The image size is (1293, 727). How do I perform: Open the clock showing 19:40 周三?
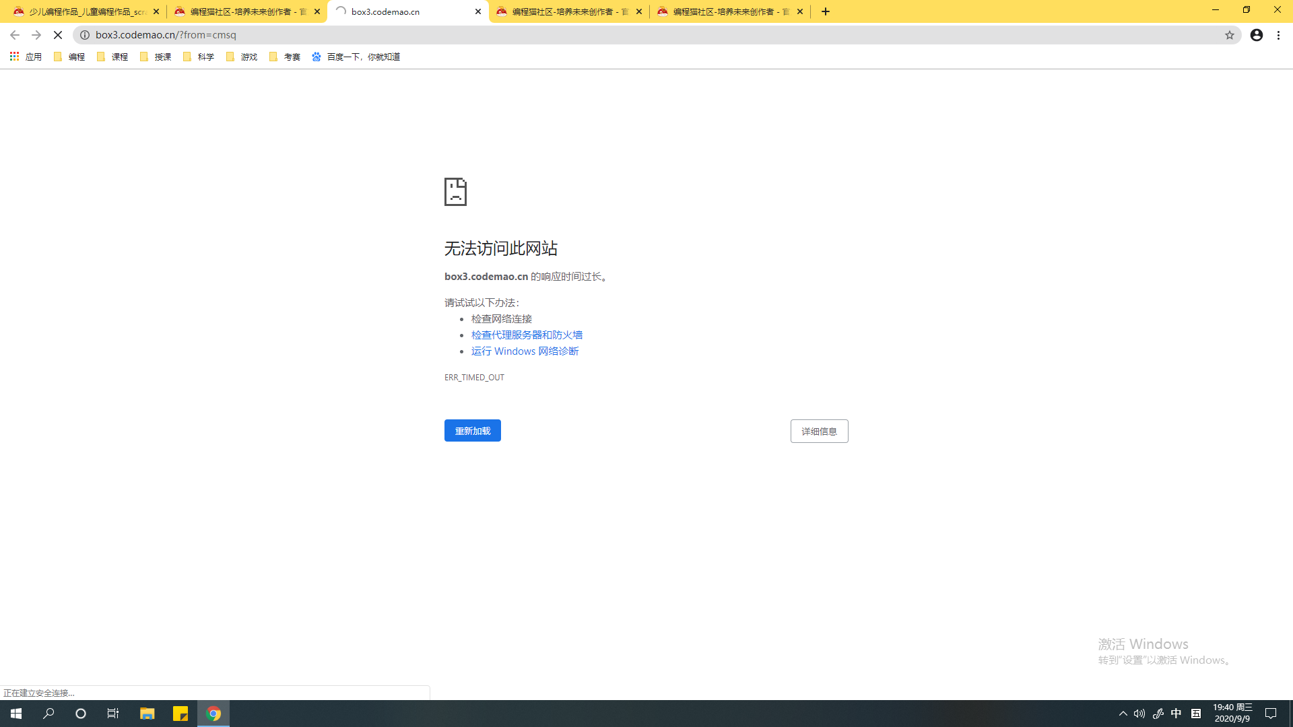click(1232, 714)
